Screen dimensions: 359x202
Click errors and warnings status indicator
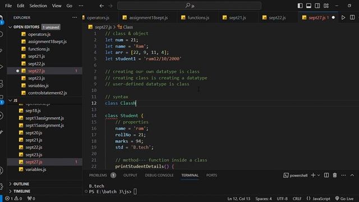[x=13, y=199]
